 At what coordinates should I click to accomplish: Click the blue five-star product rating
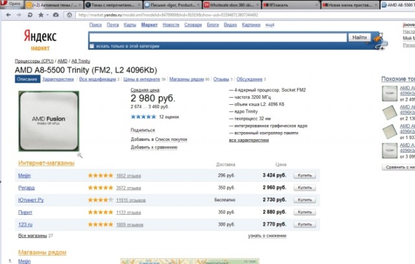coord(143,116)
